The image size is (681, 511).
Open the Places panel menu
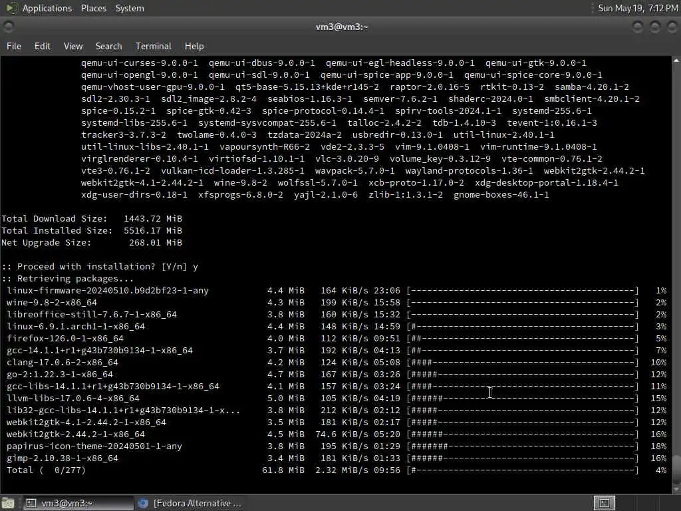[93, 8]
